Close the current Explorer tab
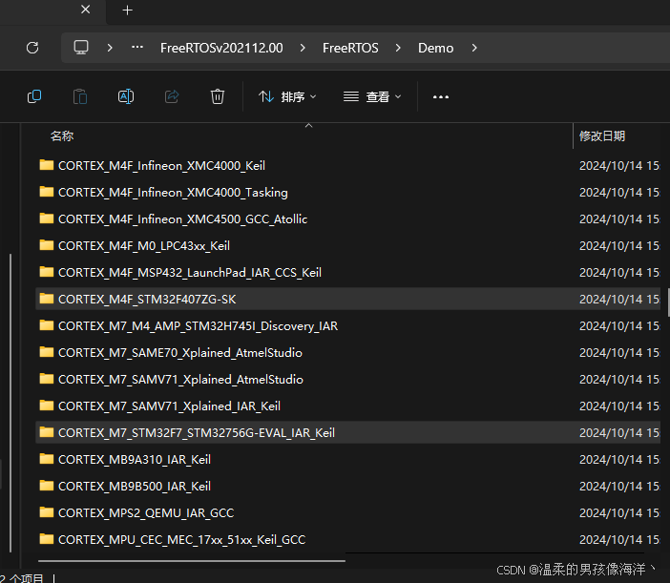The width and height of the screenshot is (670, 583). 86,10
